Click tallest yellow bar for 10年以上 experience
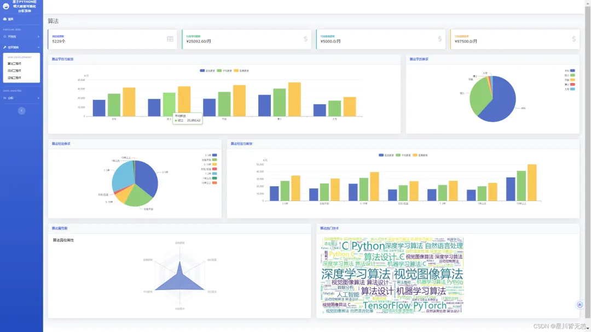This screenshot has width=591, height=332. tap(532, 183)
